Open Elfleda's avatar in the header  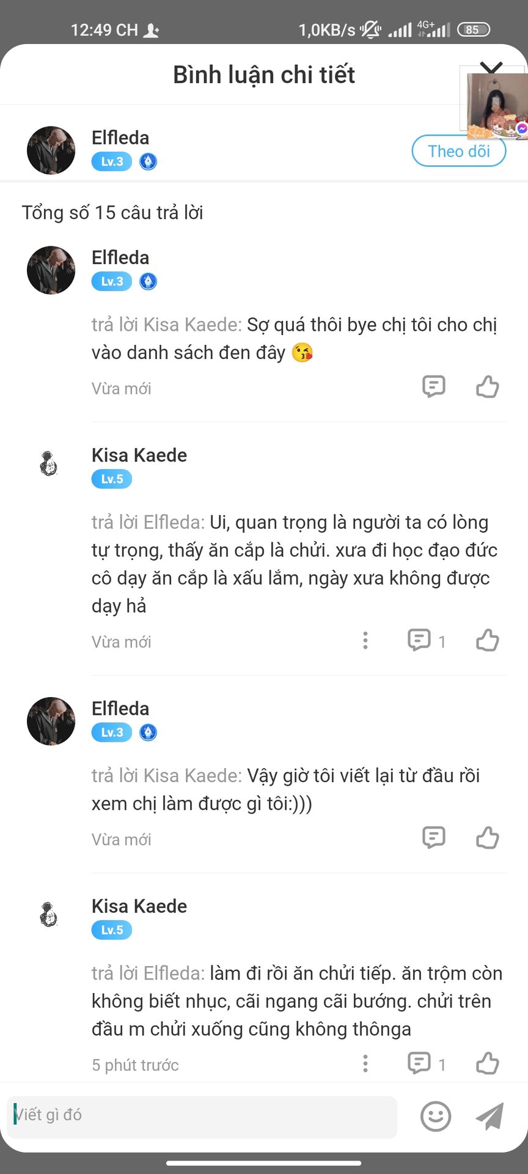51,150
